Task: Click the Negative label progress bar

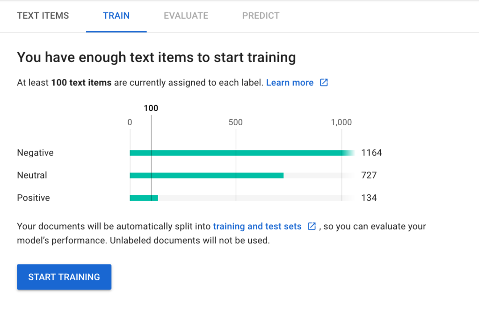Action: click(x=242, y=153)
